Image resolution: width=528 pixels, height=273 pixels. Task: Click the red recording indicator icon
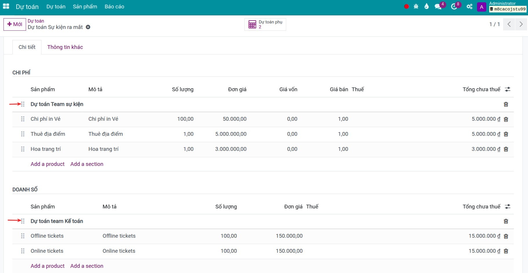(406, 6)
